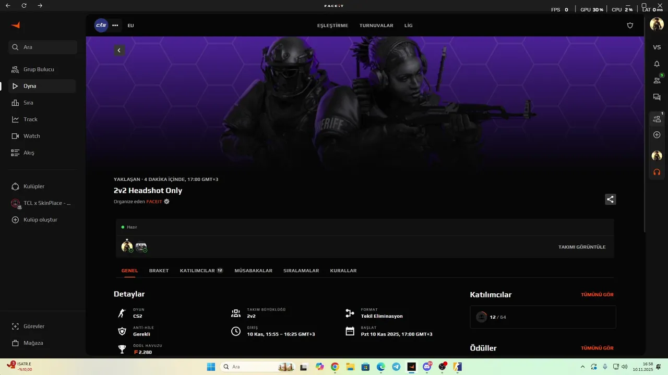
Task: Open friends list icon in right rail
Action: 657,80
